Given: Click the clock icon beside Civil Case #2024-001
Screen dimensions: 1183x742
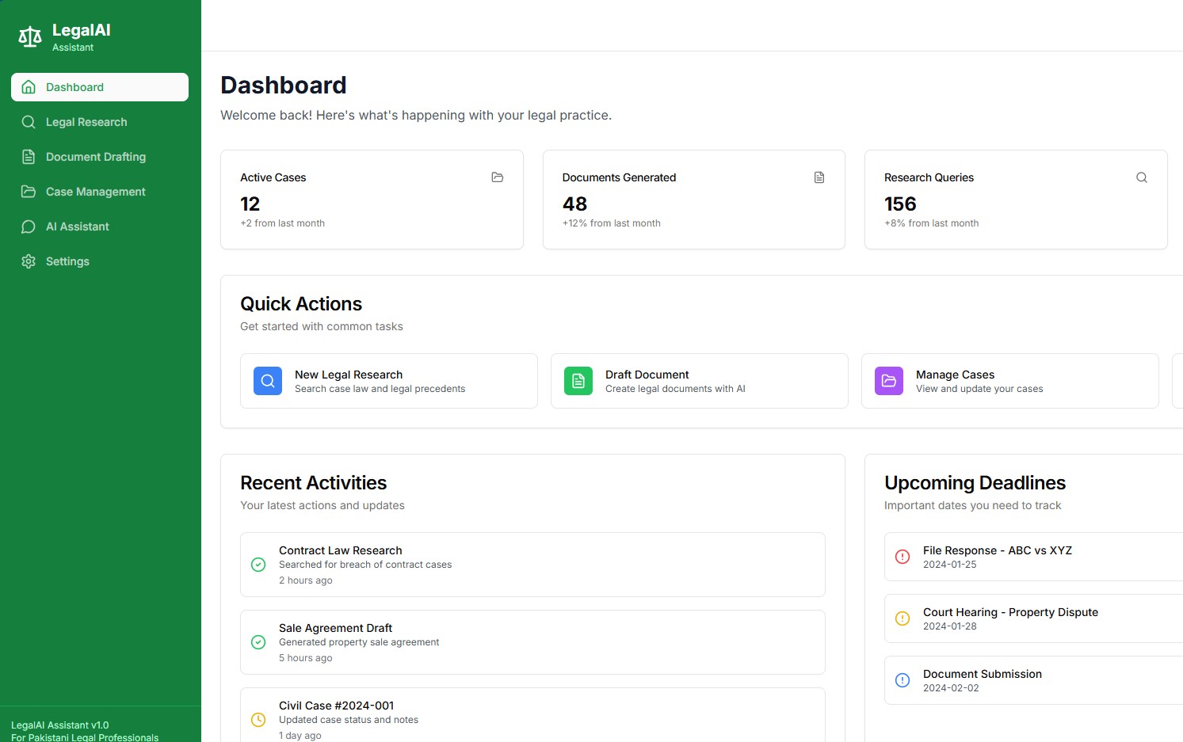Looking at the screenshot, I should click(258, 720).
